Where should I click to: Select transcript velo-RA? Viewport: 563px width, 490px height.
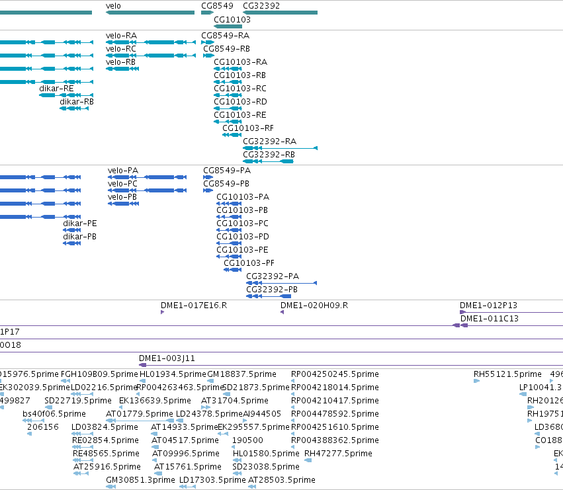[121, 36]
